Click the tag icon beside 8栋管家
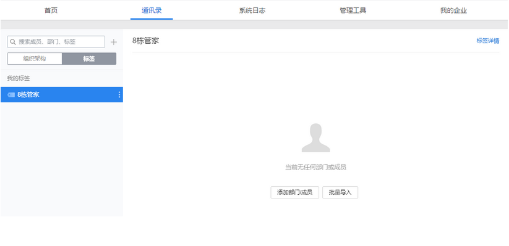Screen dimensions: 509x246 tap(11, 94)
